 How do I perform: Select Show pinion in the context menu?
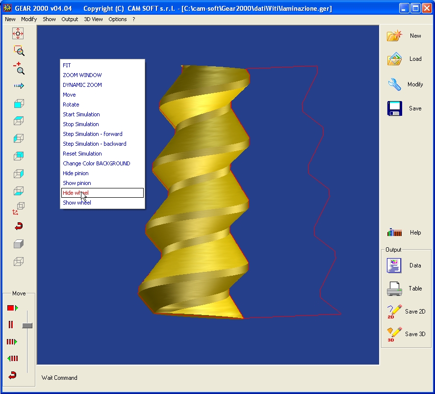(x=102, y=183)
